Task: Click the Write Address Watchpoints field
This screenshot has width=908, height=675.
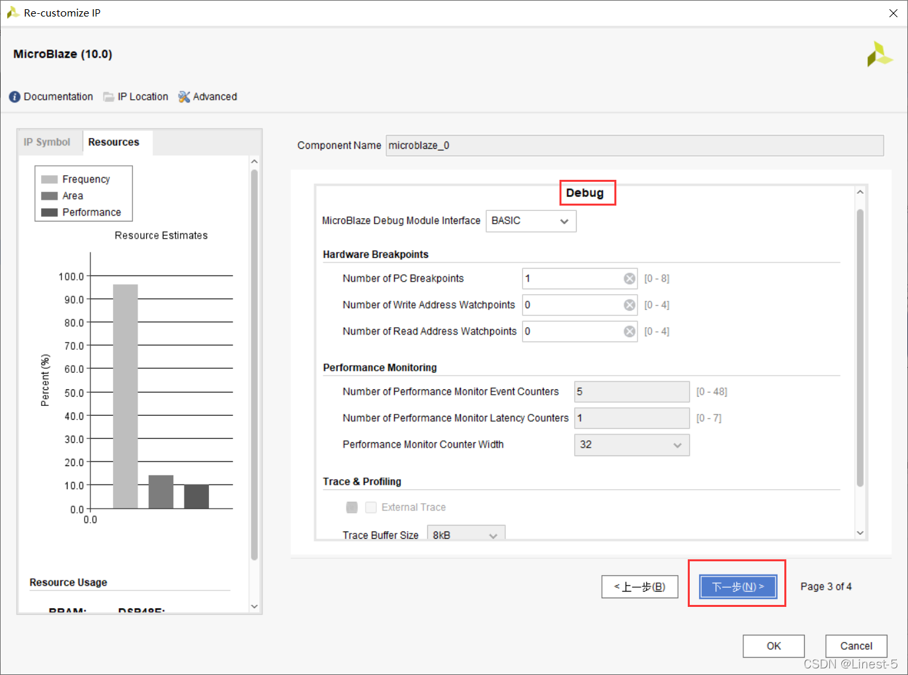Action: [x=580, y=305]
